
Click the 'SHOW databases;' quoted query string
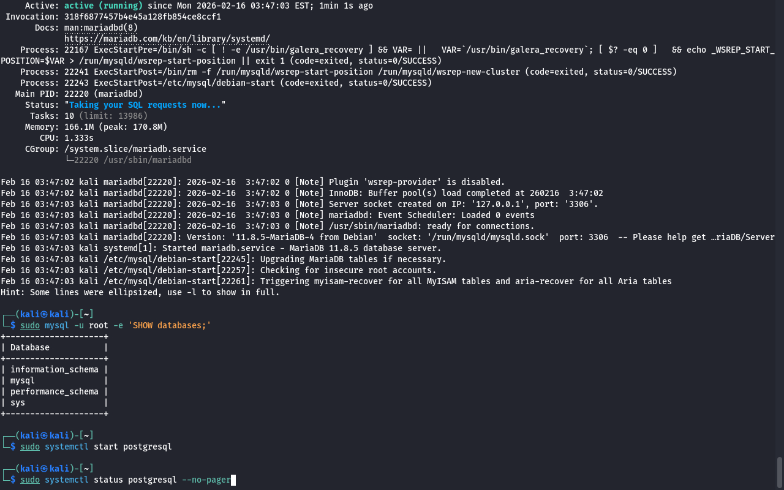(x=170, y=325)
